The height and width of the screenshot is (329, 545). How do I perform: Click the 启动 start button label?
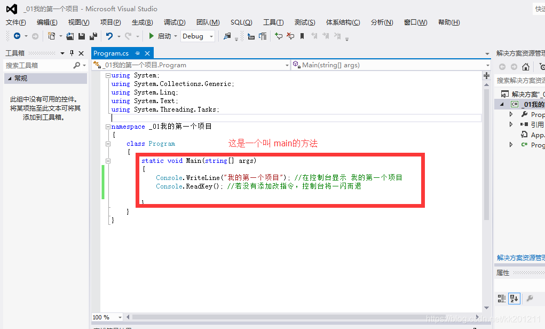pyautogui.click(x=164, y=36)
